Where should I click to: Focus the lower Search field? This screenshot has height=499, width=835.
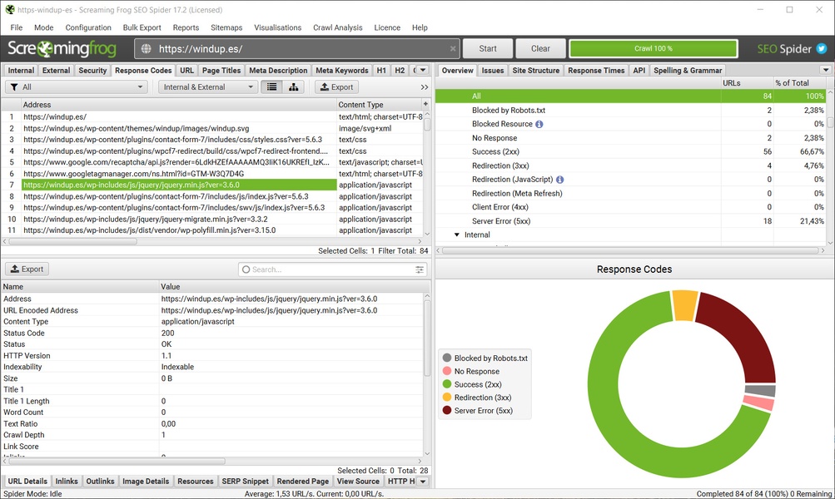click(x=331, y=269)
